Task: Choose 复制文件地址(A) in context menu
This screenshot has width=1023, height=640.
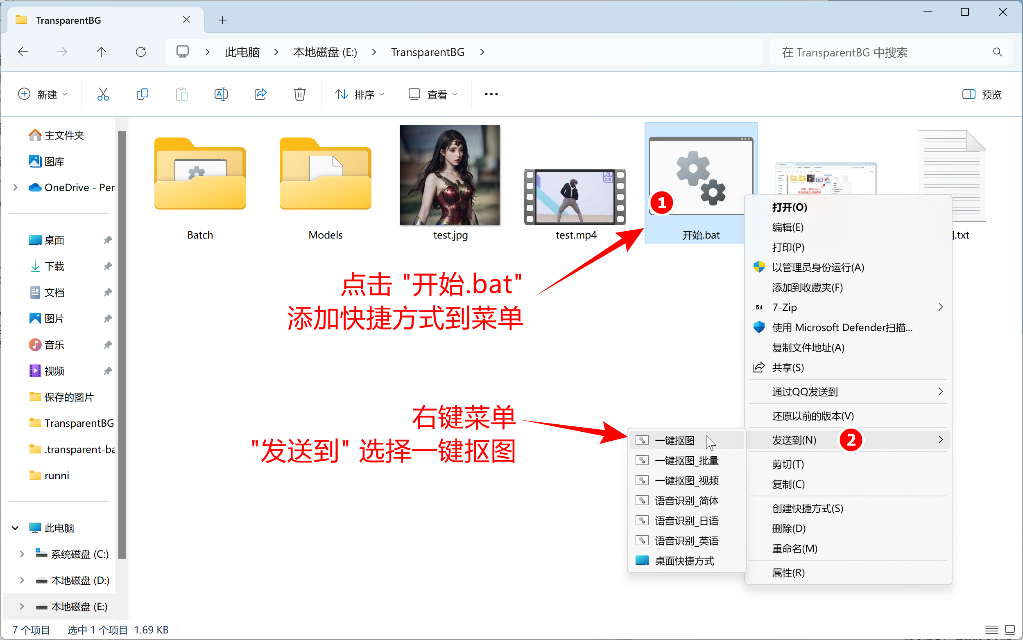Action: pos(849,347)
